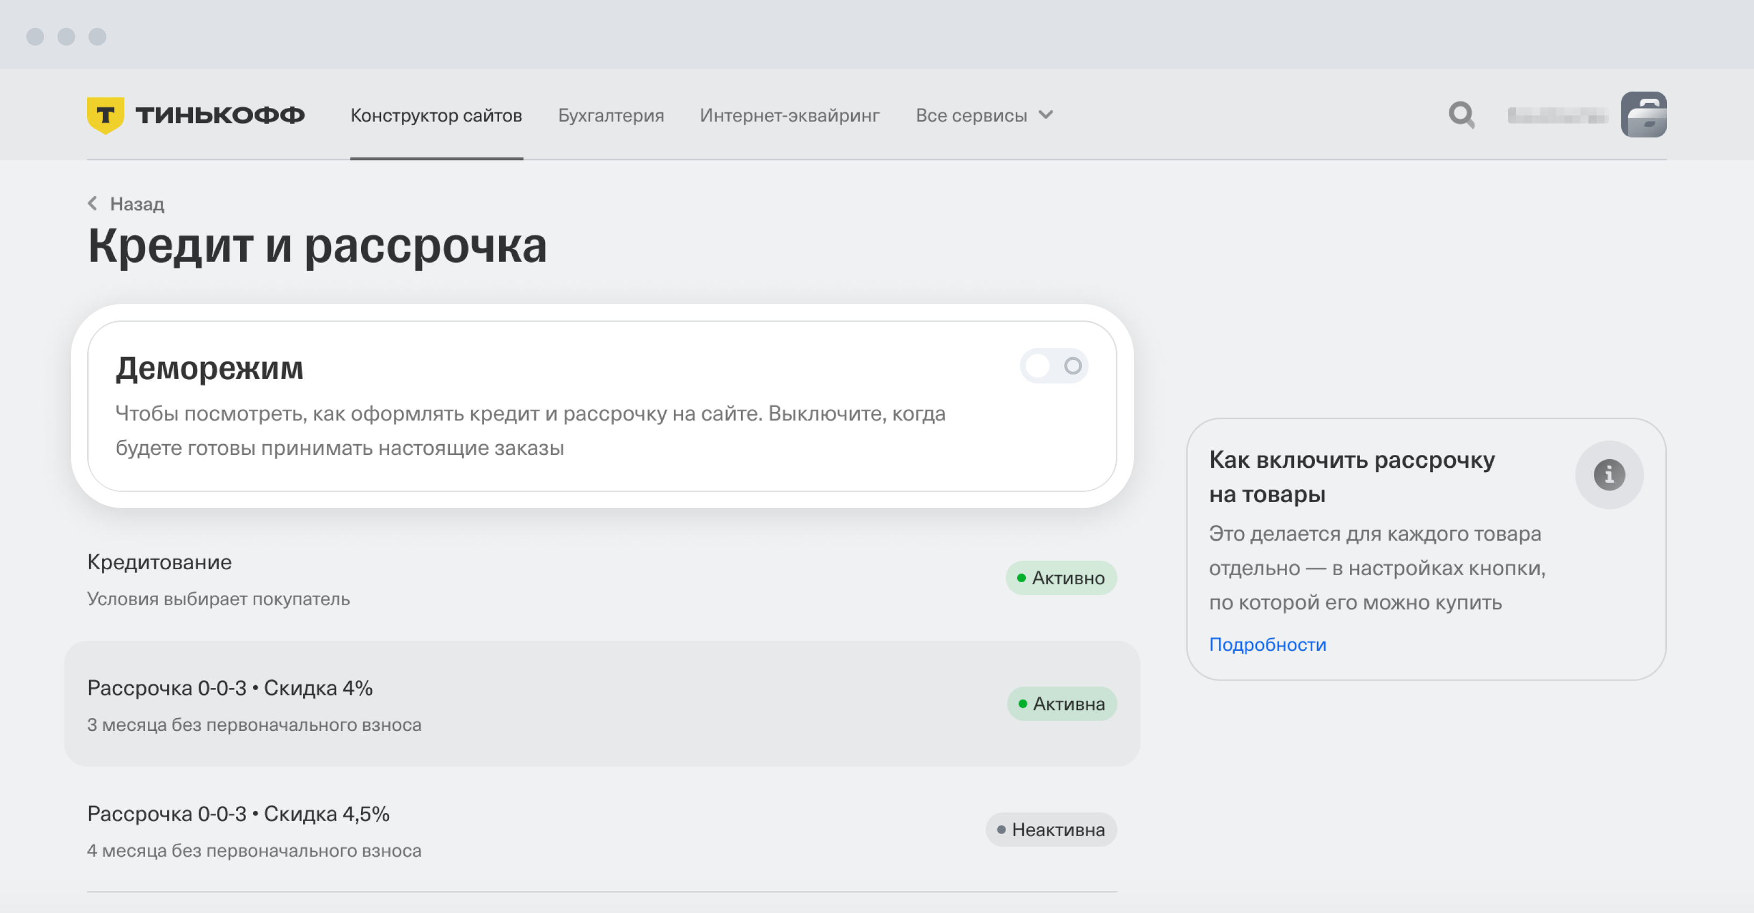The image size is (1754, 913).
Task: Click the Tinkoff shield logo
Action: [x=105, y=115]
